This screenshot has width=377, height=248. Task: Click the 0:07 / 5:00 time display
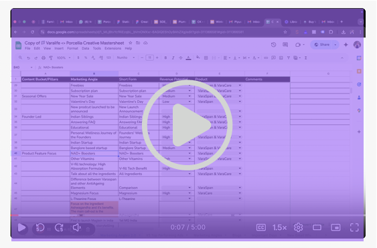coord(187,227)
